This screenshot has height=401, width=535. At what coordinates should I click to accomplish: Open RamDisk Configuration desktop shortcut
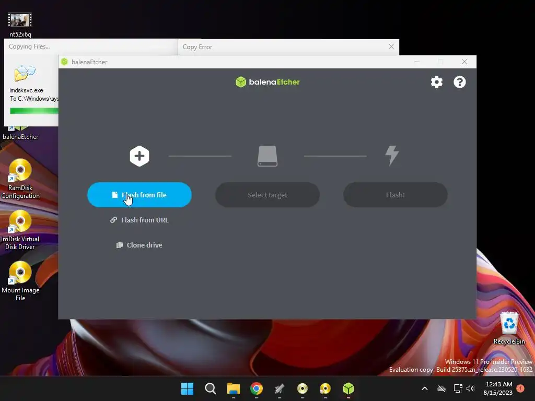coord(20,179)
